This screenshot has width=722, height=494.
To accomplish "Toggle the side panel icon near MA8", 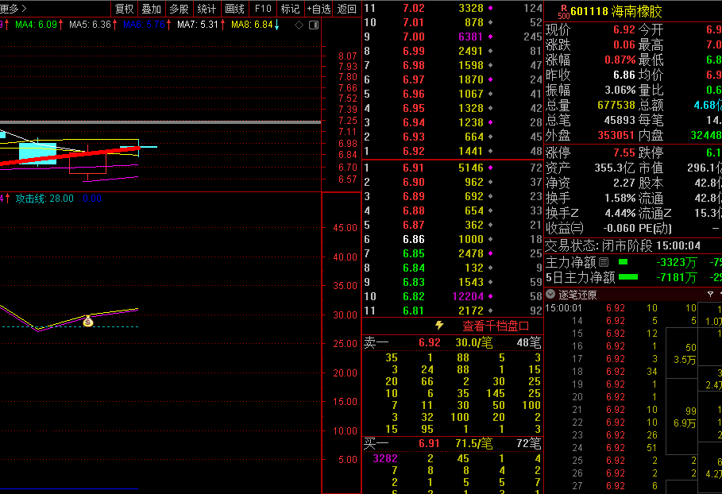I will click(x=313, y=25).
